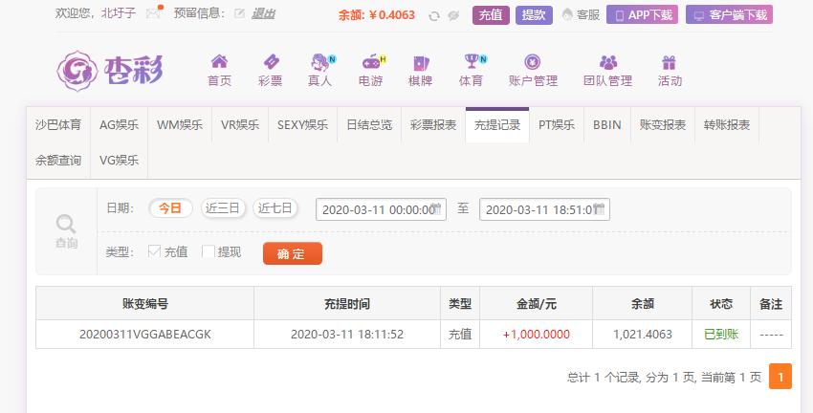The height and width of the screenshot is (413, 813).
Task: Go to page 1 in pagination
Action: [780, 376]
